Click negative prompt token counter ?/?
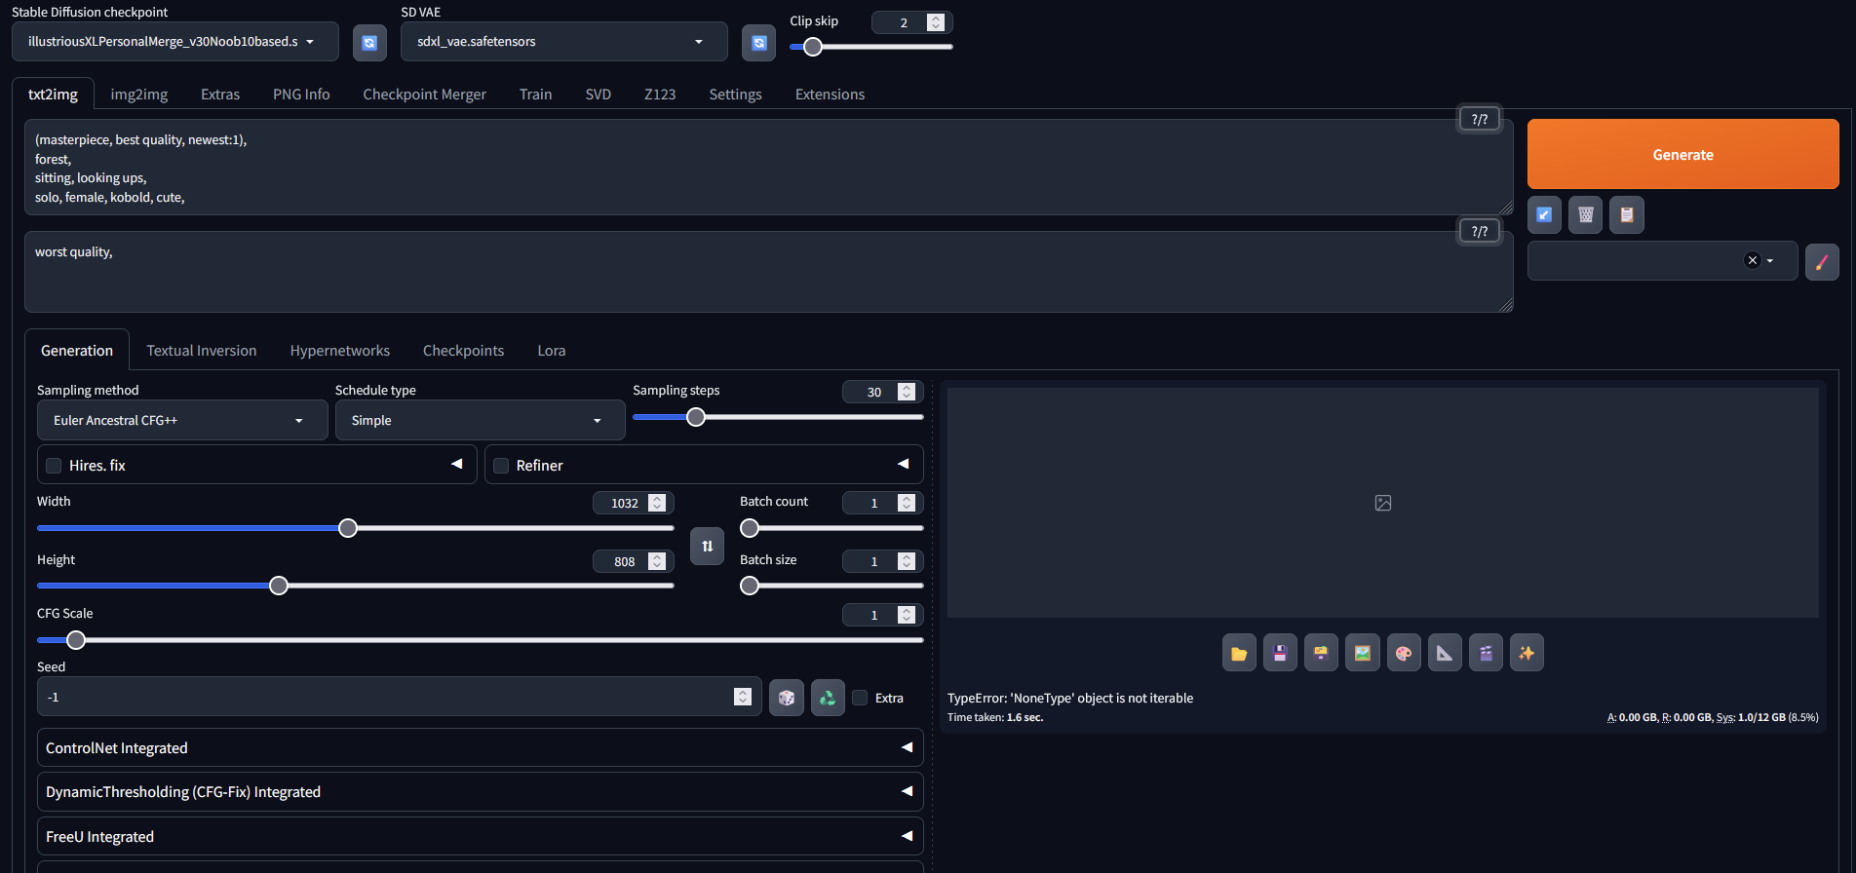Image resolution: width=1856 pixels, height=873 pixels. [x=1479, y=231]
